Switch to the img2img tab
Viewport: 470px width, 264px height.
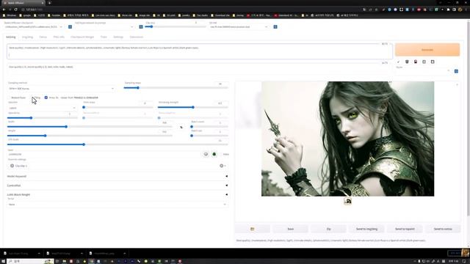27,37
